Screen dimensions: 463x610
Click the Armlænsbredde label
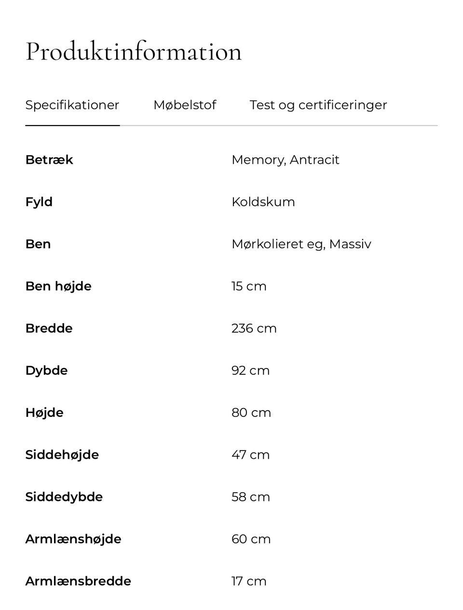pyautogui.click(x=78, y=581)
